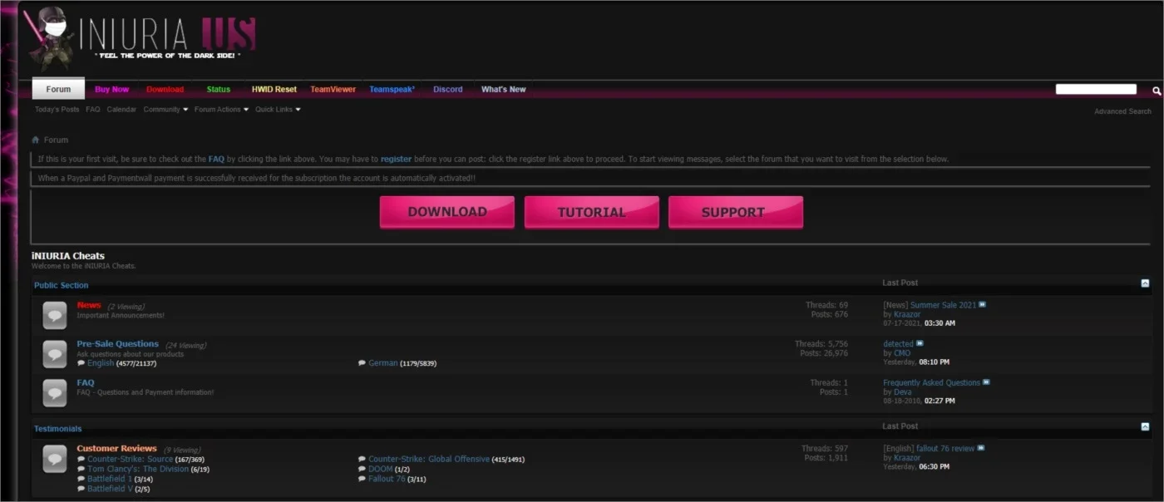Click go-to-post icon next to detected thread
Screen dimensions: 1164x502
pyautogui.click(x=920, y=343)
